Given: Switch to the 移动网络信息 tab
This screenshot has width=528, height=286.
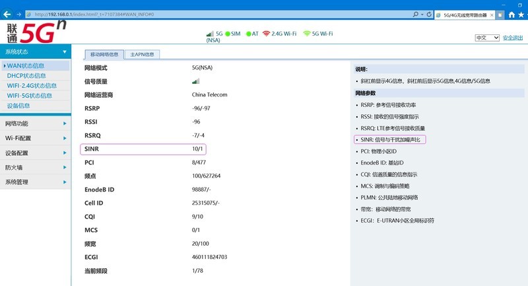Looking at the screenshot, I should [104, 55].
